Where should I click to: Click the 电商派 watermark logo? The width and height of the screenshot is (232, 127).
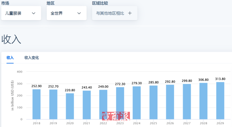116,116
